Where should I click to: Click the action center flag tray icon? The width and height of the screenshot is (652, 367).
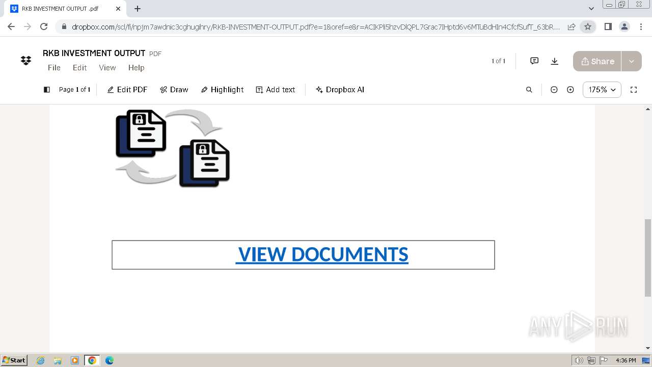point(604,360)
